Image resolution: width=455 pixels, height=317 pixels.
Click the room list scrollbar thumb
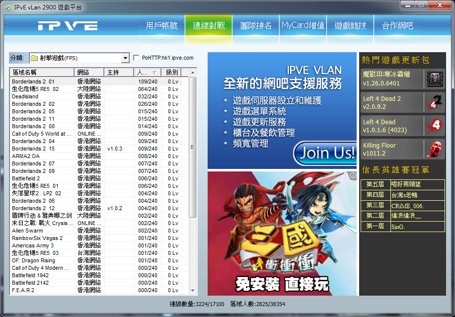click(193, 147)
